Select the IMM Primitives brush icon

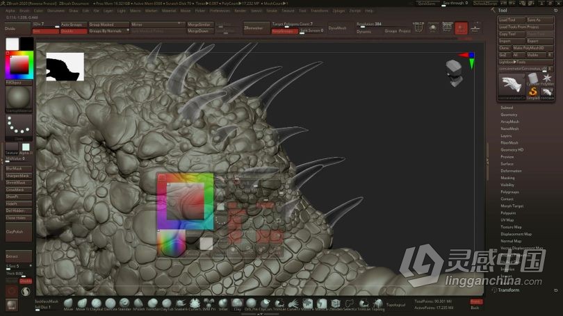coord(209,303)
